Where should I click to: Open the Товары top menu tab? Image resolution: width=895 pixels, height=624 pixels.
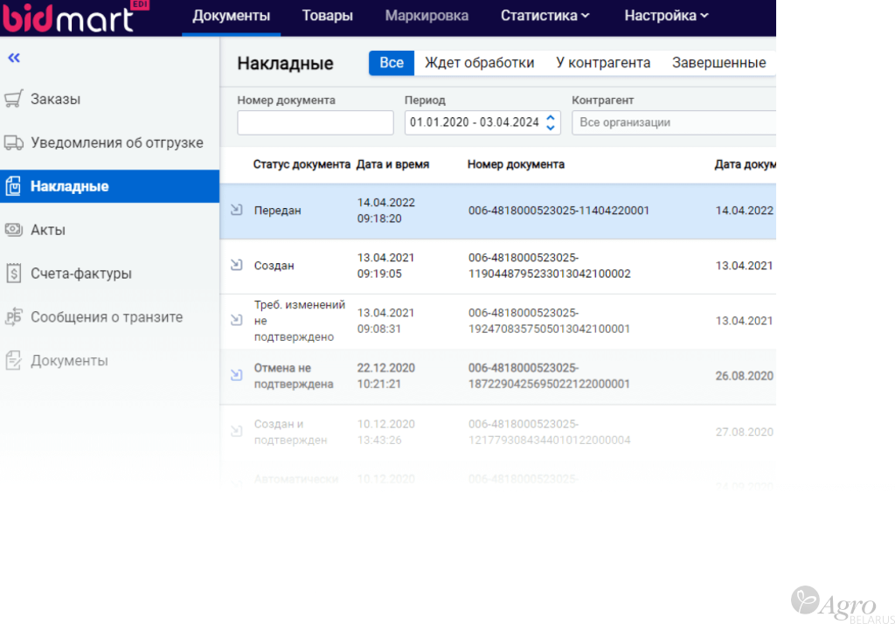click(327, 16)
